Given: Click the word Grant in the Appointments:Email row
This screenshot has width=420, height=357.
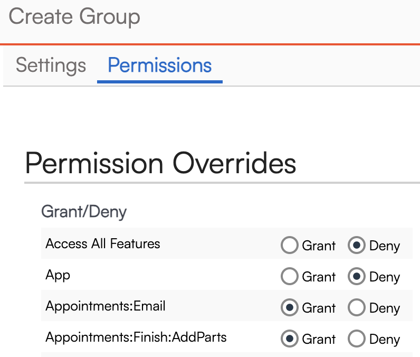Looking at the screenshot, I should 319,308.
